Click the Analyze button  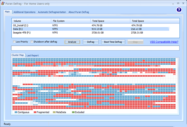coord(72,42)
